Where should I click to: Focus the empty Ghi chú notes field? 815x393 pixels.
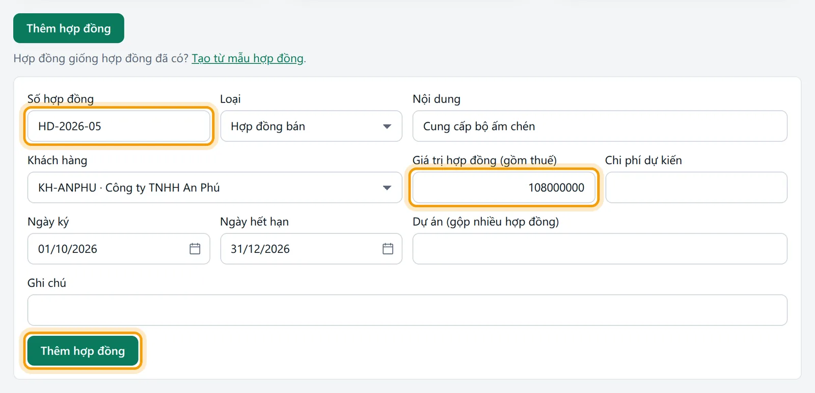(407, 310)
